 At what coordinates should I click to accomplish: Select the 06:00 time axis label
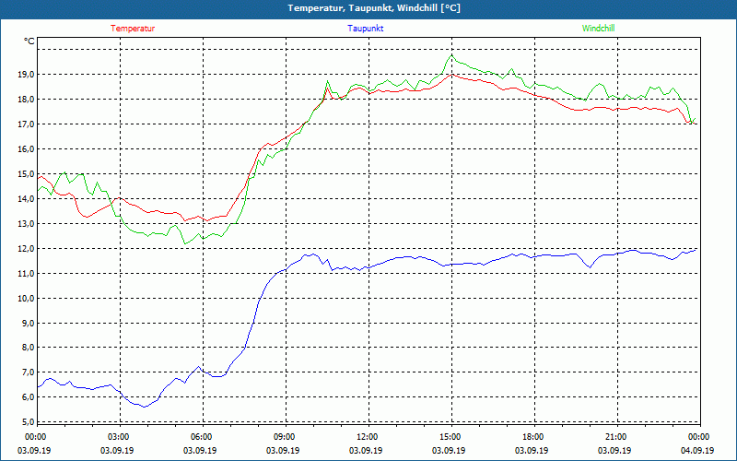click(x=201, y=437)
